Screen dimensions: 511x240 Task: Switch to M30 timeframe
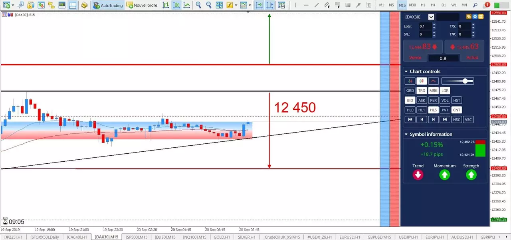tap(412, 5)
